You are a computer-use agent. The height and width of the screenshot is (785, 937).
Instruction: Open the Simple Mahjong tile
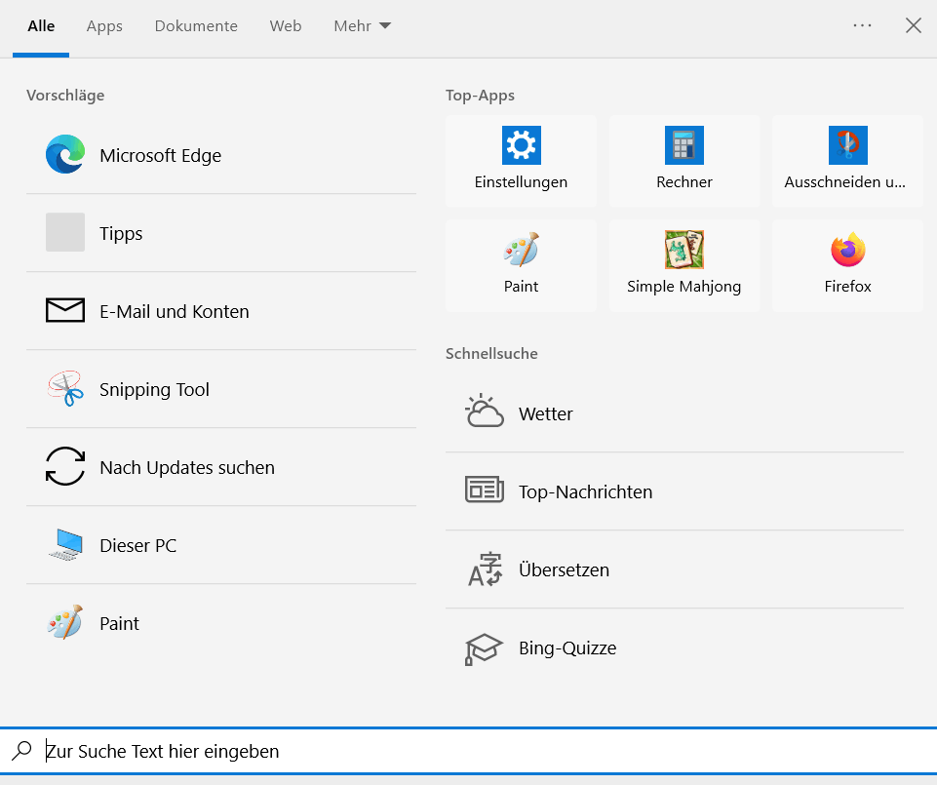point(684,265)
